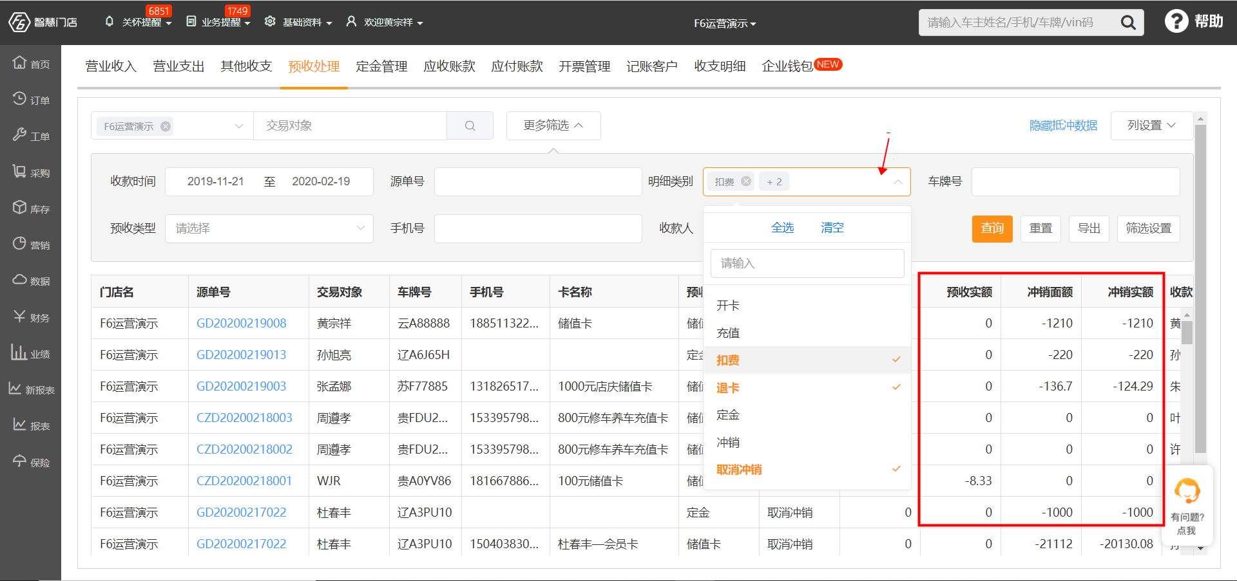The height and width of the screenshot is (581, 1237).
Task: Open 业绩 in the sidebar
Action: [x=31, y=353]
